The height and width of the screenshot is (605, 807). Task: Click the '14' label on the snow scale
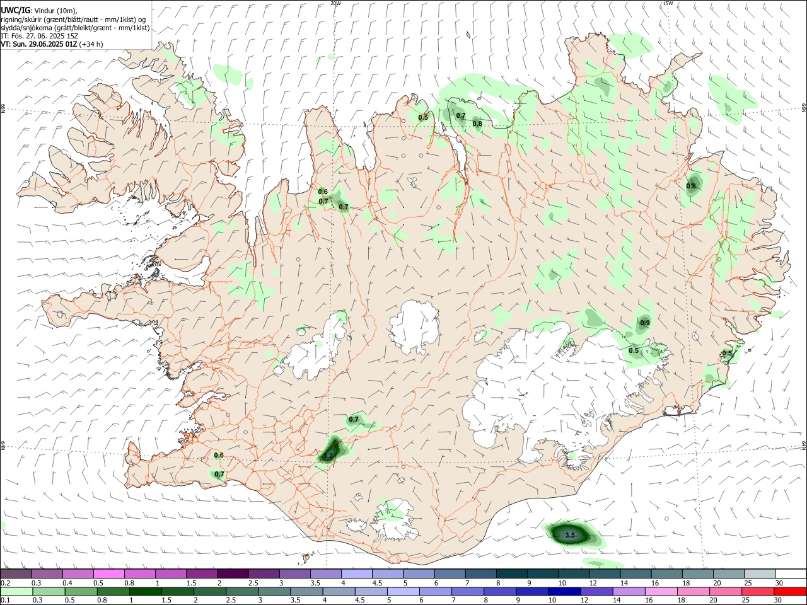(624, 583)
